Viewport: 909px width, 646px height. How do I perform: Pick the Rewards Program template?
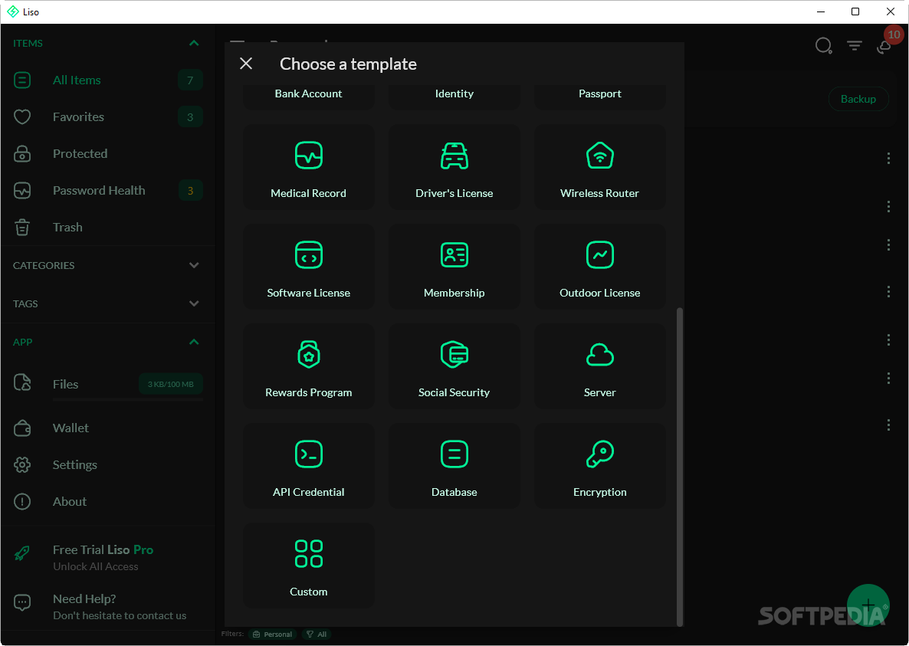pos(308,367)
